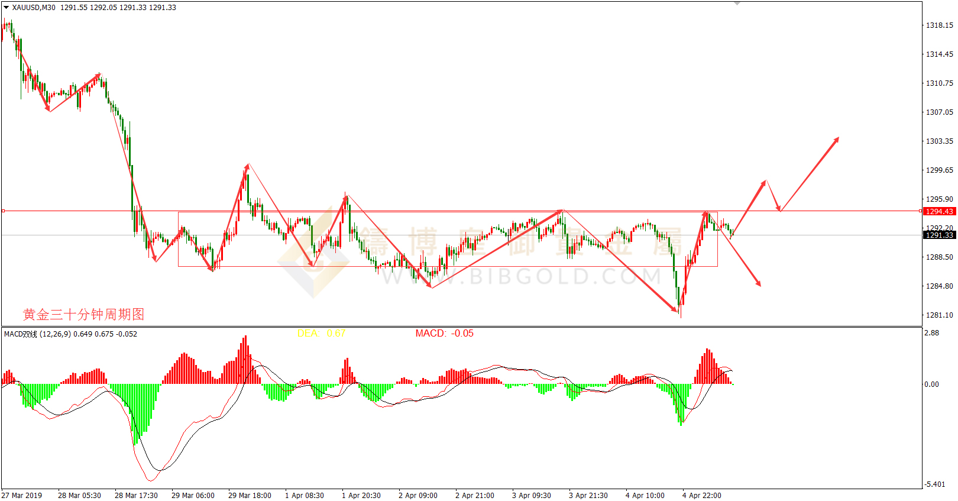Click the small triangle before XAUUSD,M30

pyautogui.click(x=7, y=8)
